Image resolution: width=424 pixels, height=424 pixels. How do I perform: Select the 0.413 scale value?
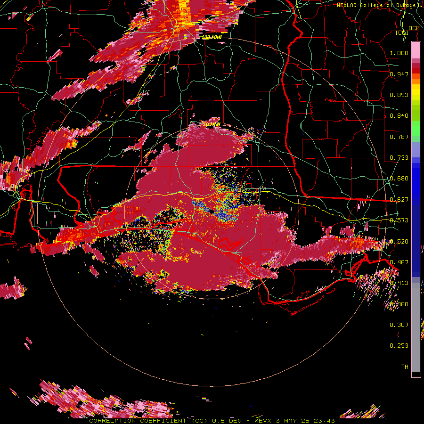(399, 283)
